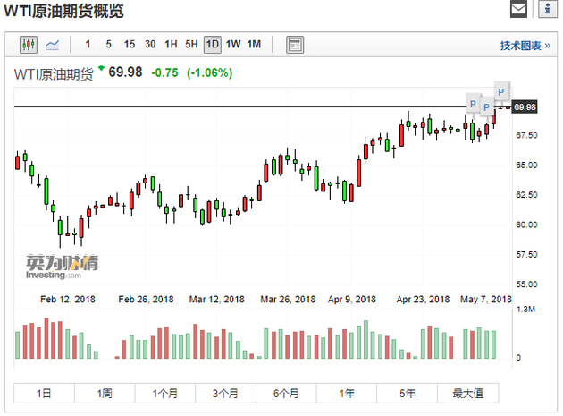
Task: Select the candlestick chart type icon
Action: [29, 44]
